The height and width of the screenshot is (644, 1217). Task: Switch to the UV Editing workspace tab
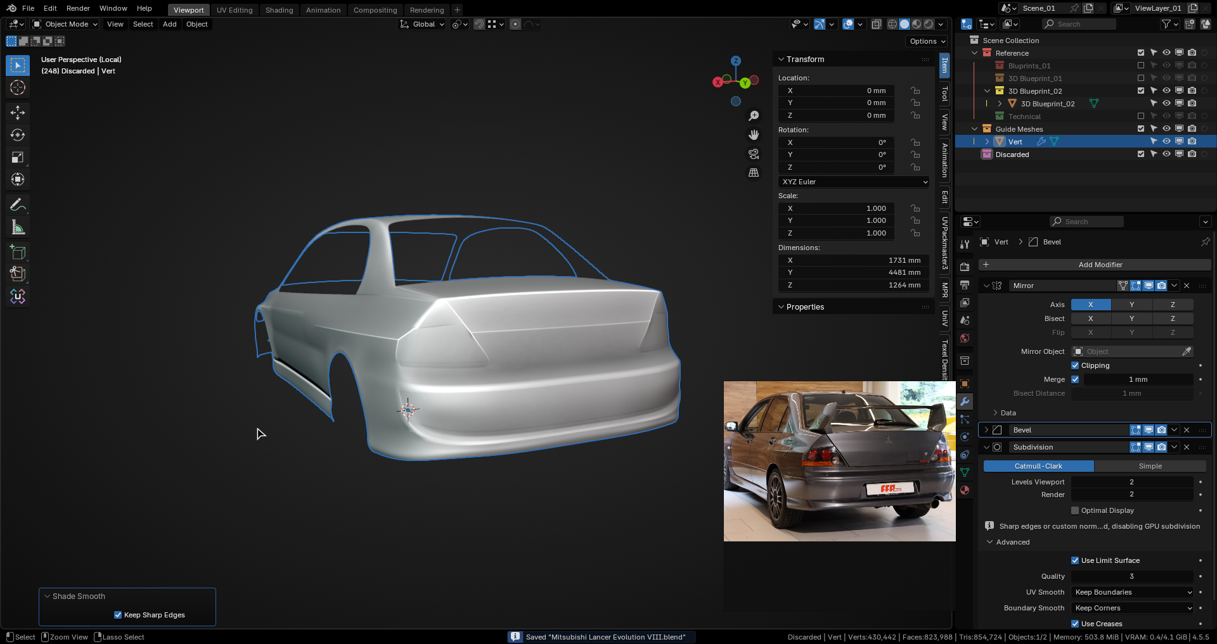(x=235, y=10)
